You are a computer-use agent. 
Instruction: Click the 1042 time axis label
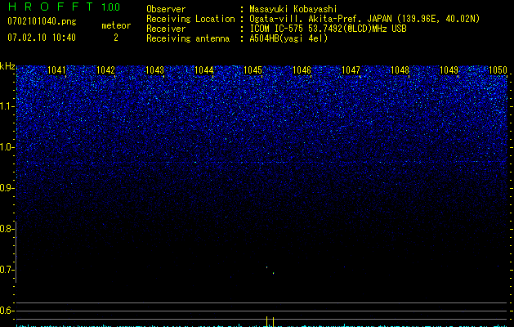(105, 69)
